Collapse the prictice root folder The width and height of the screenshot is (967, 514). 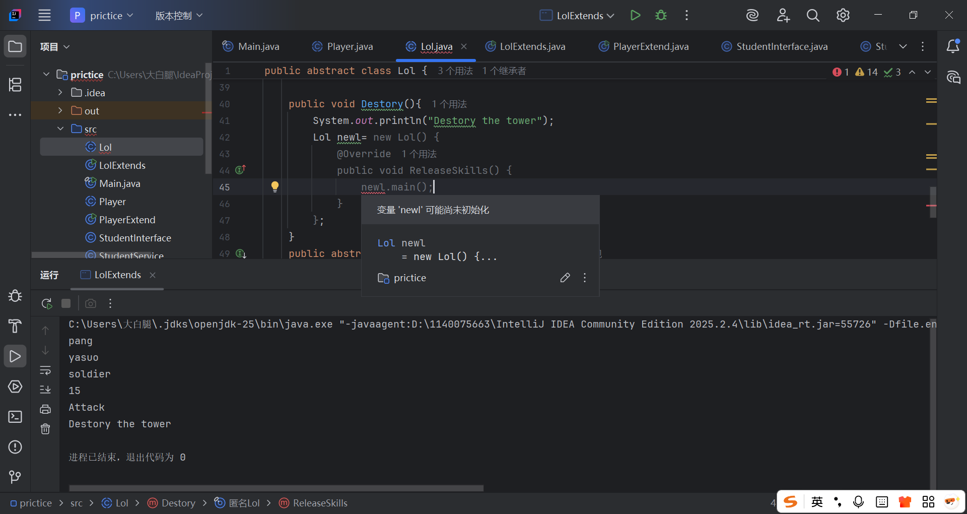46,74
